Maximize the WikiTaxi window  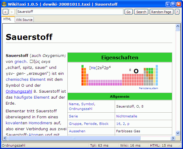[173, 4]
